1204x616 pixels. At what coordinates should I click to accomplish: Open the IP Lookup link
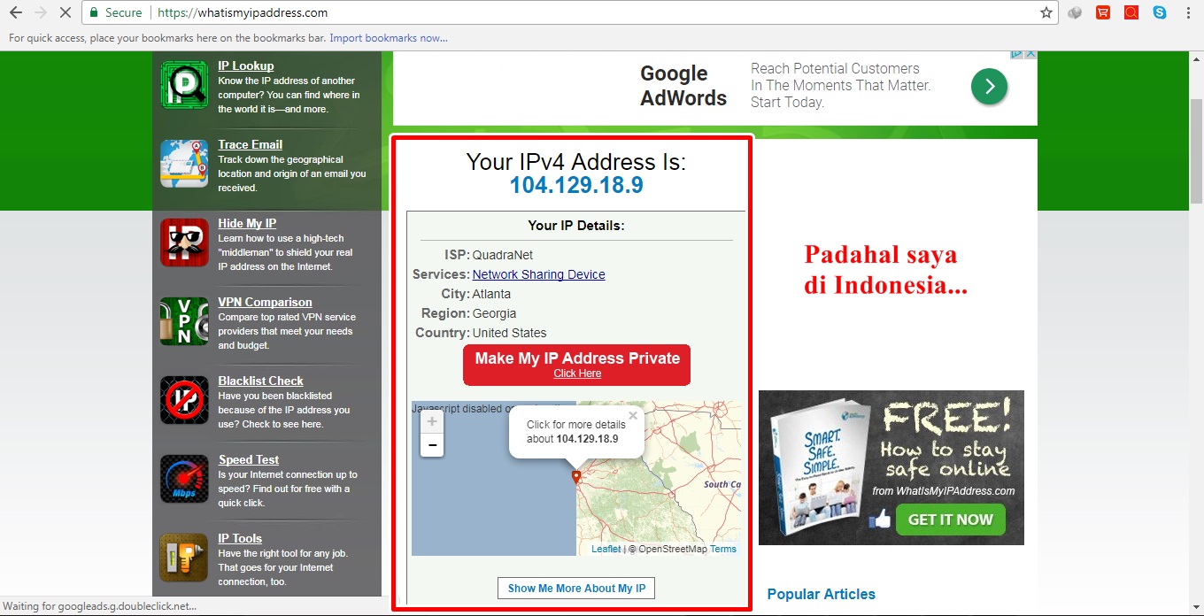(246, 65)
